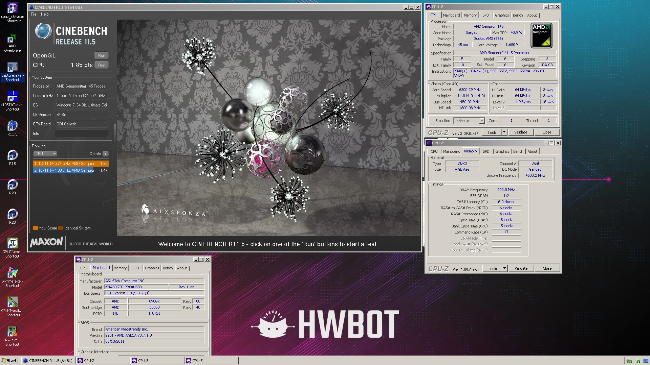Screen dimensions: 650x365
Task: Click Validate in top CPU-Z window
Action: coord(521,132)
